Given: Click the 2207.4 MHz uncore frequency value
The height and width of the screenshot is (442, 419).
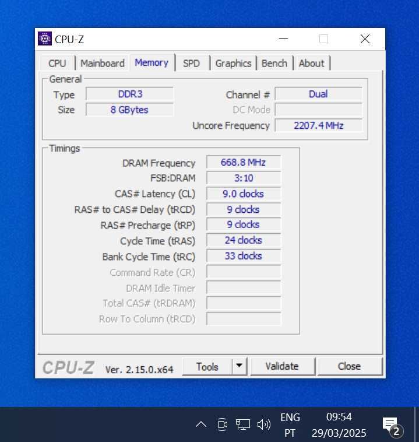Looking at the screenshot, I should 318,125.
